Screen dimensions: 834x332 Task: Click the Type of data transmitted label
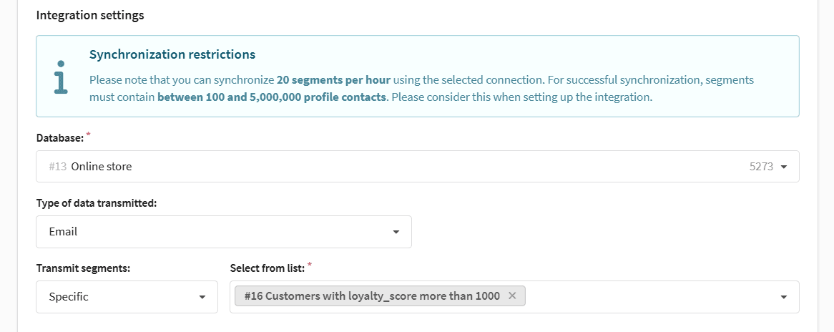coord(97,203)
